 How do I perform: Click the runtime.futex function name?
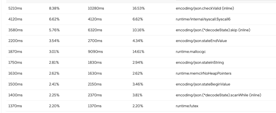pos(187,106)
